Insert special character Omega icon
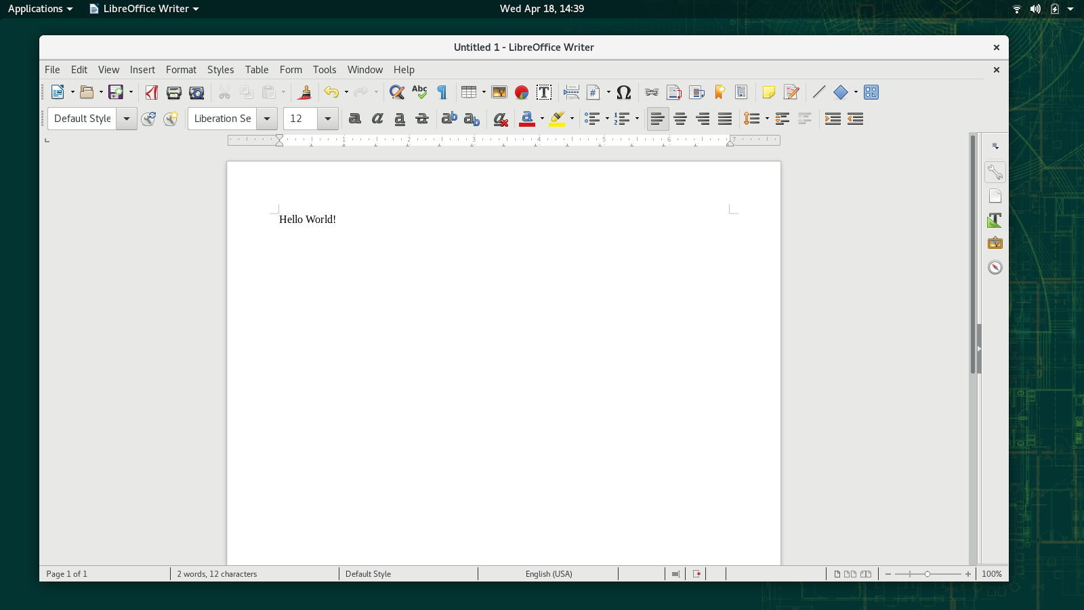 point(624,92)
